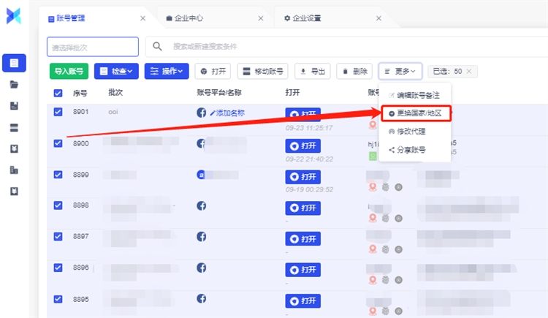Click gray circle icon in row 8897
548x318 pixels.
(x=398, y=249)
